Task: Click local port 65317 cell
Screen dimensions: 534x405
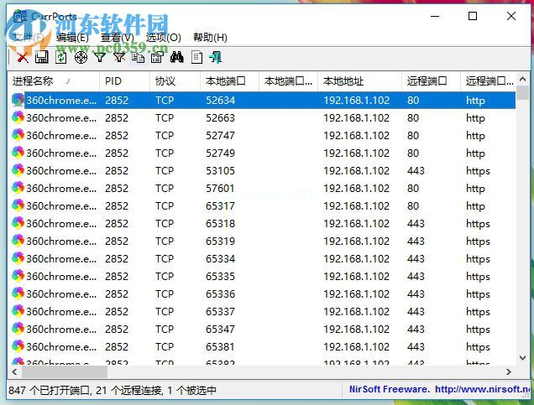Action: [220, 205]
